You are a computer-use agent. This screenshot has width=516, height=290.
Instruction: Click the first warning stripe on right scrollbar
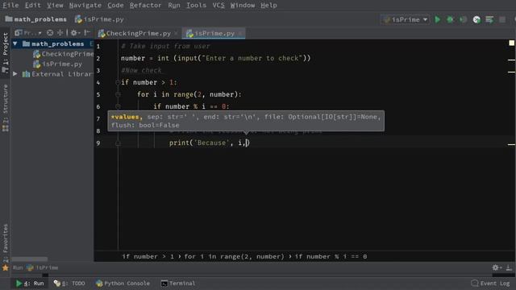click(x=511, y=60)
